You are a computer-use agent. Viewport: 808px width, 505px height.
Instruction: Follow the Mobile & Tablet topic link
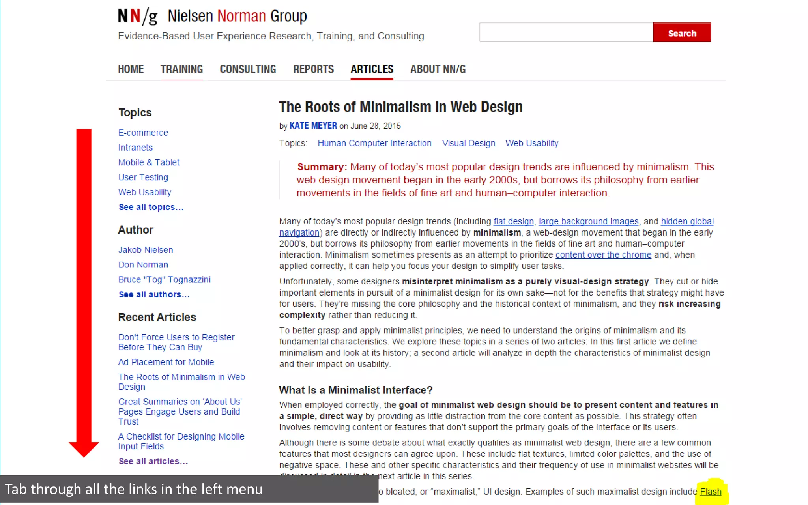(149, 163)
